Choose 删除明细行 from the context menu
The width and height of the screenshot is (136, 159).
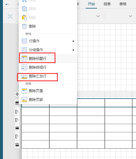[48, 67]
